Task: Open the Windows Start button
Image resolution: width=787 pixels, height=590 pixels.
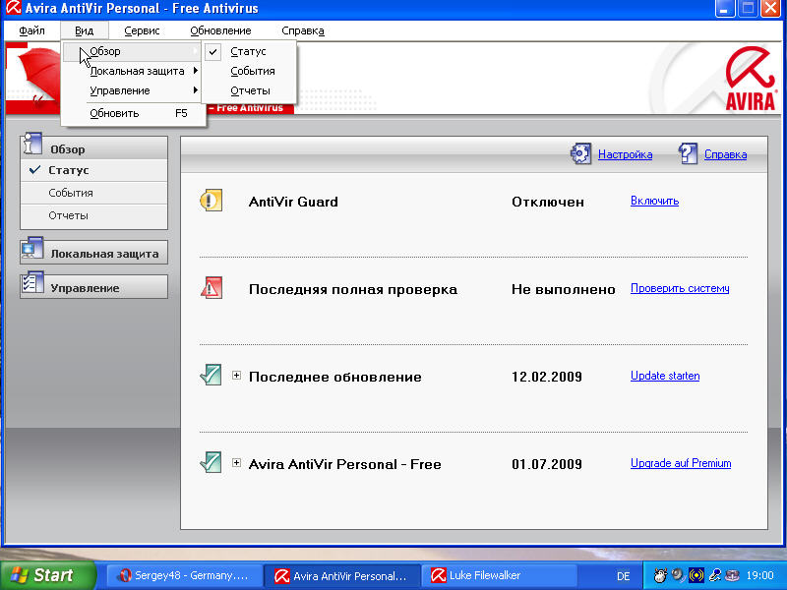Action: pyautogui.click(x=48, y=575)
